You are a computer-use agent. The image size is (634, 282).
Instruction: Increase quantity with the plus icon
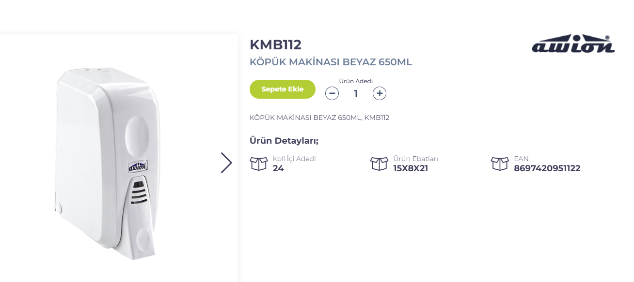pyautogui.click(x=380, y=93)
